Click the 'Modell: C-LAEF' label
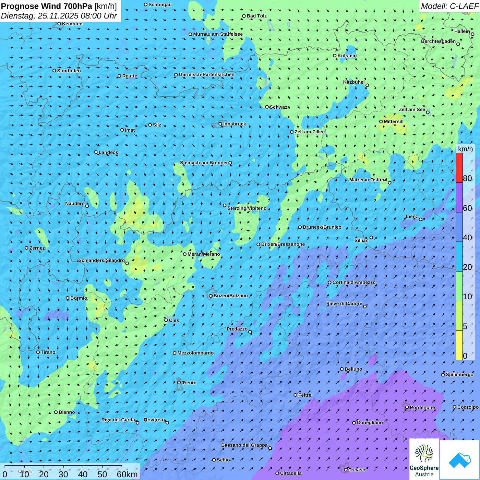Image resolution: width=480 pixels, height=480 pixels. pyautogui.click(x=449, y=6)
